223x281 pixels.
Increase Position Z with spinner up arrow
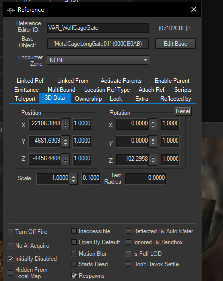coord(65,157)
